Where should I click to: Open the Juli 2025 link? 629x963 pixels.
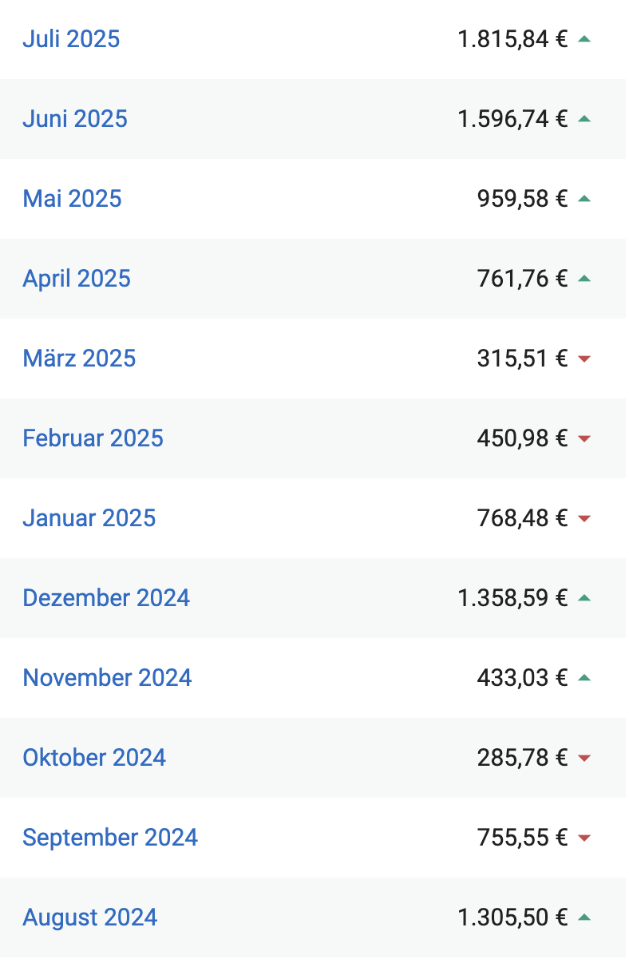(71, 39)
